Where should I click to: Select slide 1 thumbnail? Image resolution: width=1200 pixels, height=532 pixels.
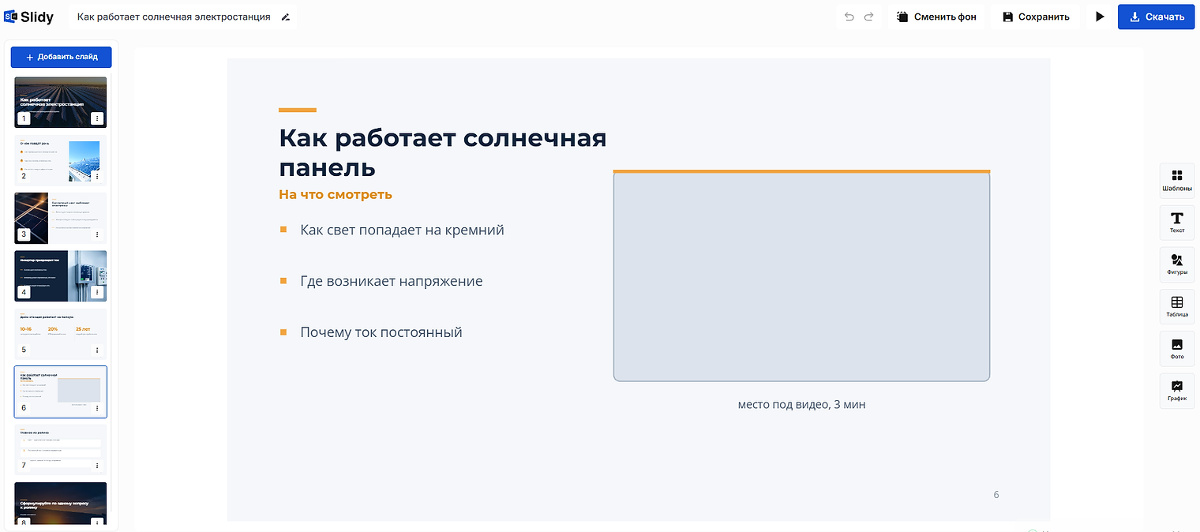[x=61, y=102]
